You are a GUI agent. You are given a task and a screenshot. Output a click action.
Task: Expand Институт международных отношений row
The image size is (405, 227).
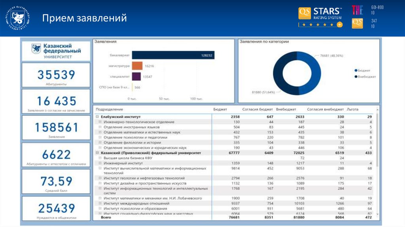(x=100, y=203)
